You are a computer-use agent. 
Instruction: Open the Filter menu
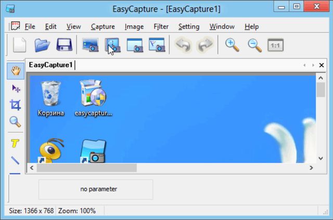[x=161, y=26]
